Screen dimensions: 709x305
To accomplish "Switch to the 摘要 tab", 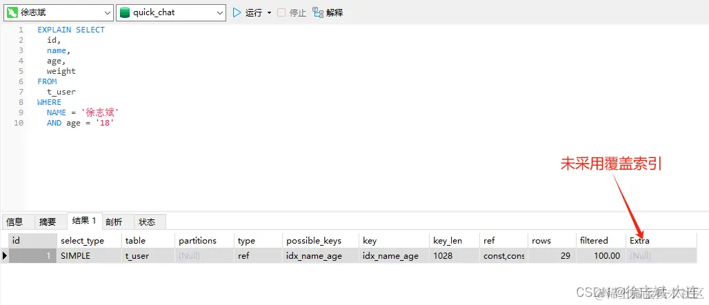I will (48, 222).
